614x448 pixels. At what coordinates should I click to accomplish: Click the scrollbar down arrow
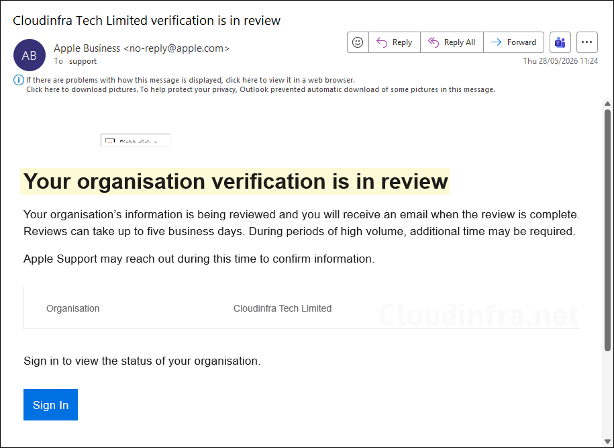click(607, 441)
